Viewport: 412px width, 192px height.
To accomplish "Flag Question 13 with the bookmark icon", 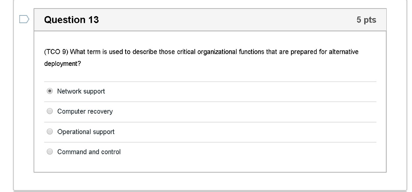I will coord(24,19).
